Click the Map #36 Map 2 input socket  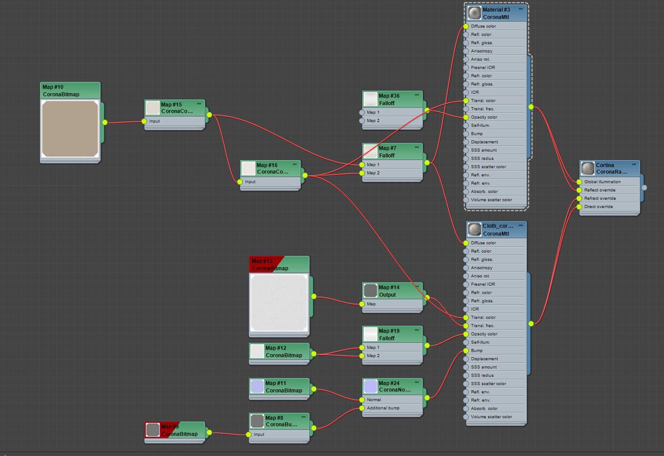point(362,121)
